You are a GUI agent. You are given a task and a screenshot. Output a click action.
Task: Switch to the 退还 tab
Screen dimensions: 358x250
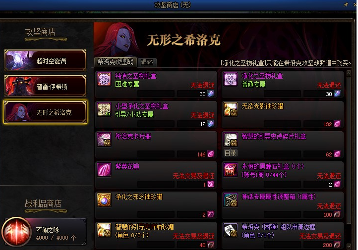147,62
